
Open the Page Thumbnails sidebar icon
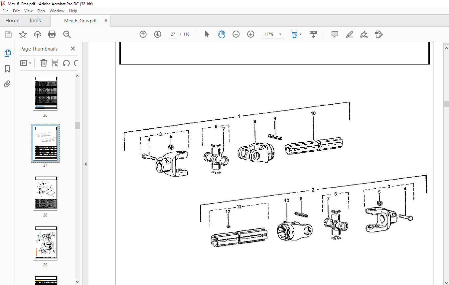7,53
